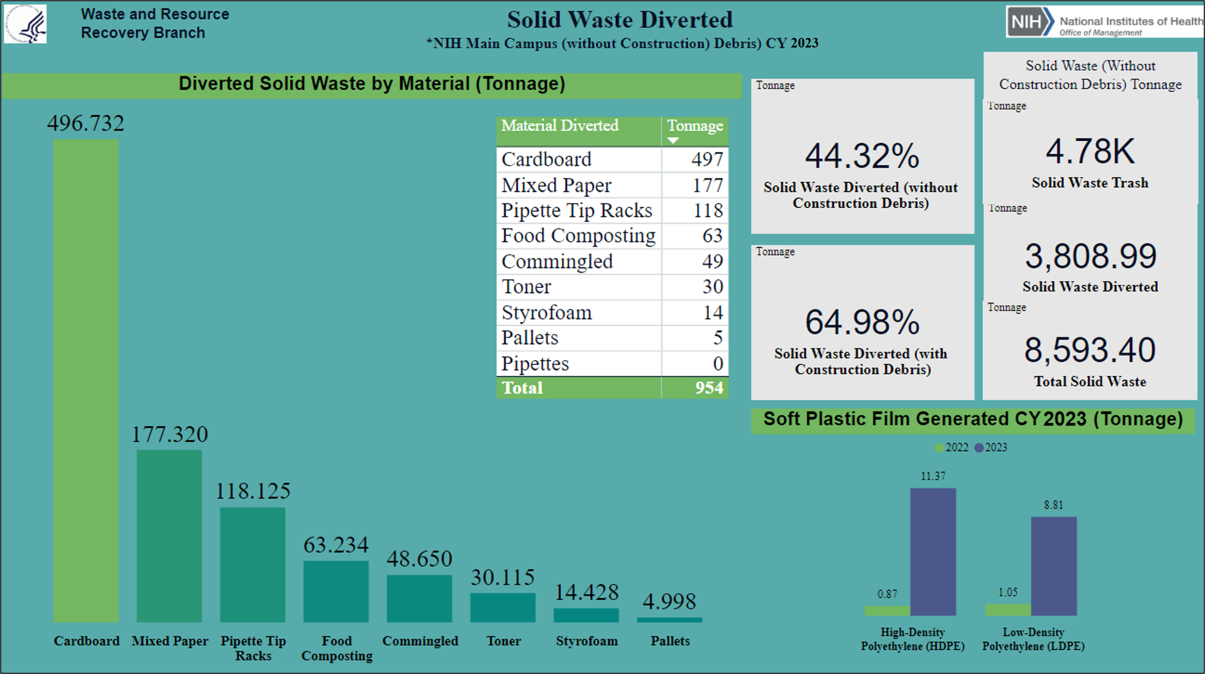Select the Food Composting bar
The width and height of the screenshot is (1205, 674).
click(336, 591)
